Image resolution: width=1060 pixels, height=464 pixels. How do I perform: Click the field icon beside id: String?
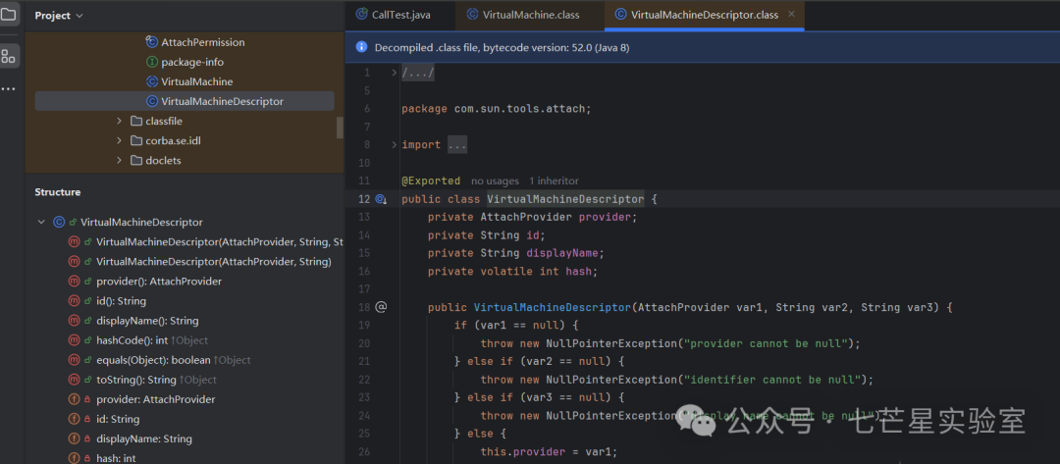(74, 420)
